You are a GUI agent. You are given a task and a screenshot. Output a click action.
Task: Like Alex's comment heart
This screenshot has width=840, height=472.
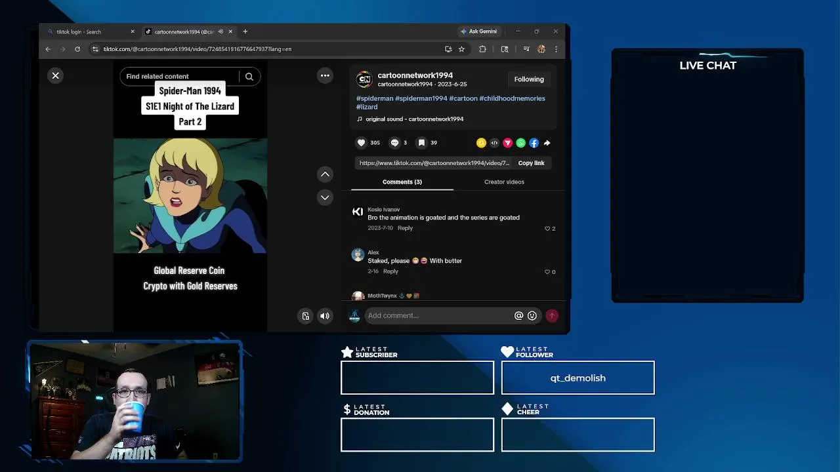click(547, 272)
